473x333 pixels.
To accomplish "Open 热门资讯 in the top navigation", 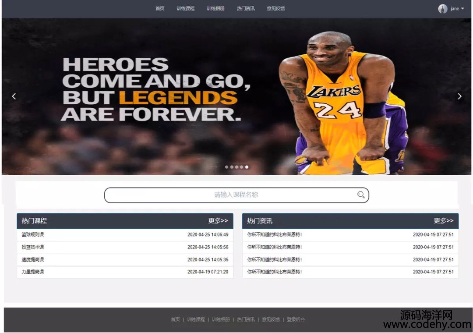I will click(246, 8).
